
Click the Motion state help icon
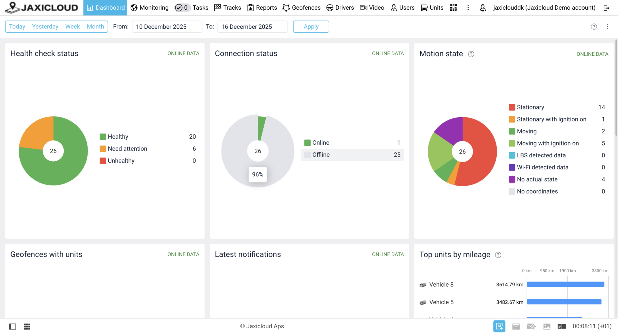click(471, 54)
